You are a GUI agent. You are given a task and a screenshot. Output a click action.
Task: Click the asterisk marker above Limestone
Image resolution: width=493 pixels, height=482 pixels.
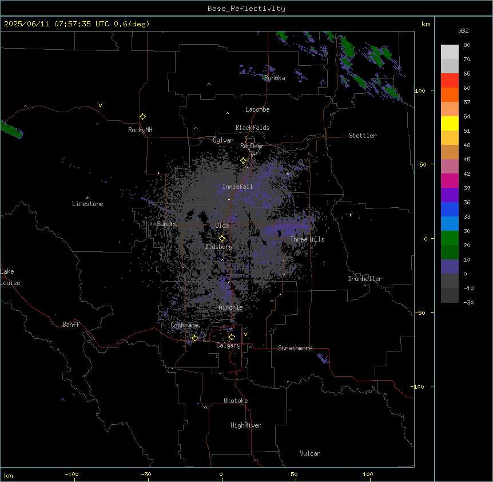coord(88,197)
